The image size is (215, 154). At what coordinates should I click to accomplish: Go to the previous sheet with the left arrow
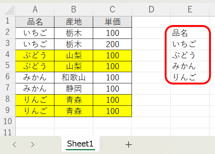coord(15,145)
